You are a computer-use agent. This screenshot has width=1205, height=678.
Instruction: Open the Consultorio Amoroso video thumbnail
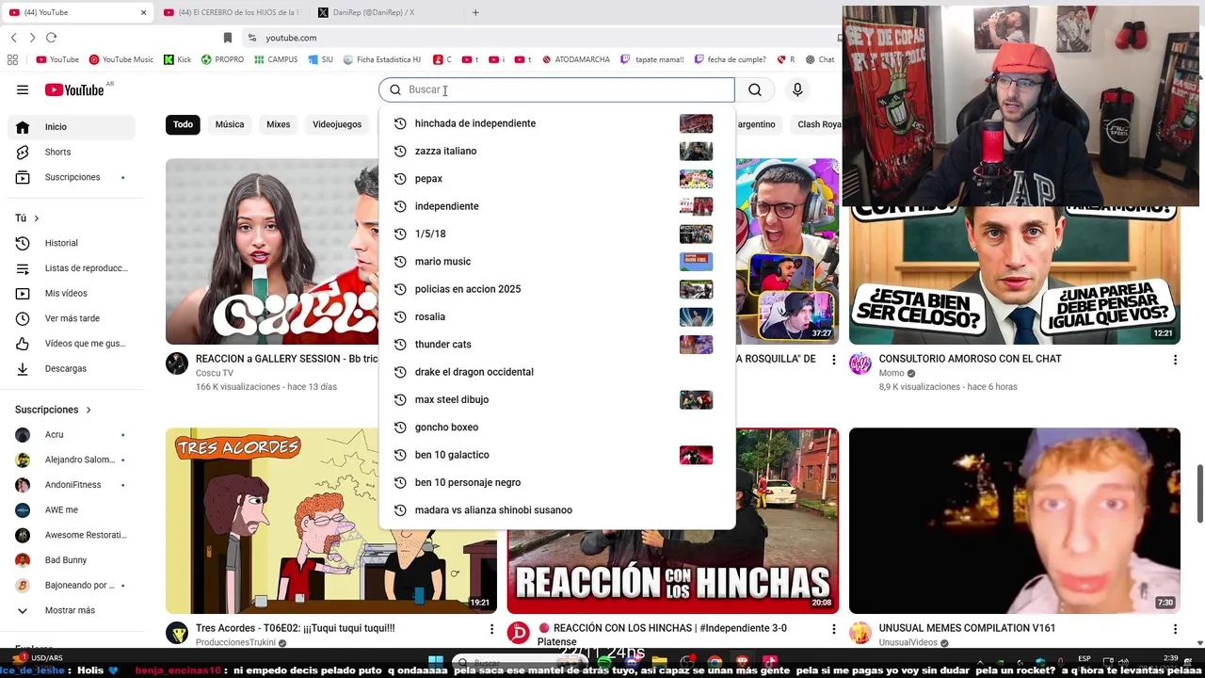tap(1014, 273)
